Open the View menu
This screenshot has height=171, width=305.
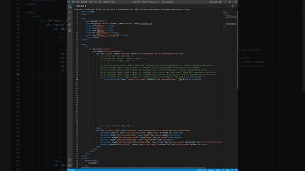[91, 2]
